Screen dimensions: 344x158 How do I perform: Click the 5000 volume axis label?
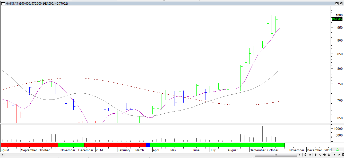(x=339, y=135)
